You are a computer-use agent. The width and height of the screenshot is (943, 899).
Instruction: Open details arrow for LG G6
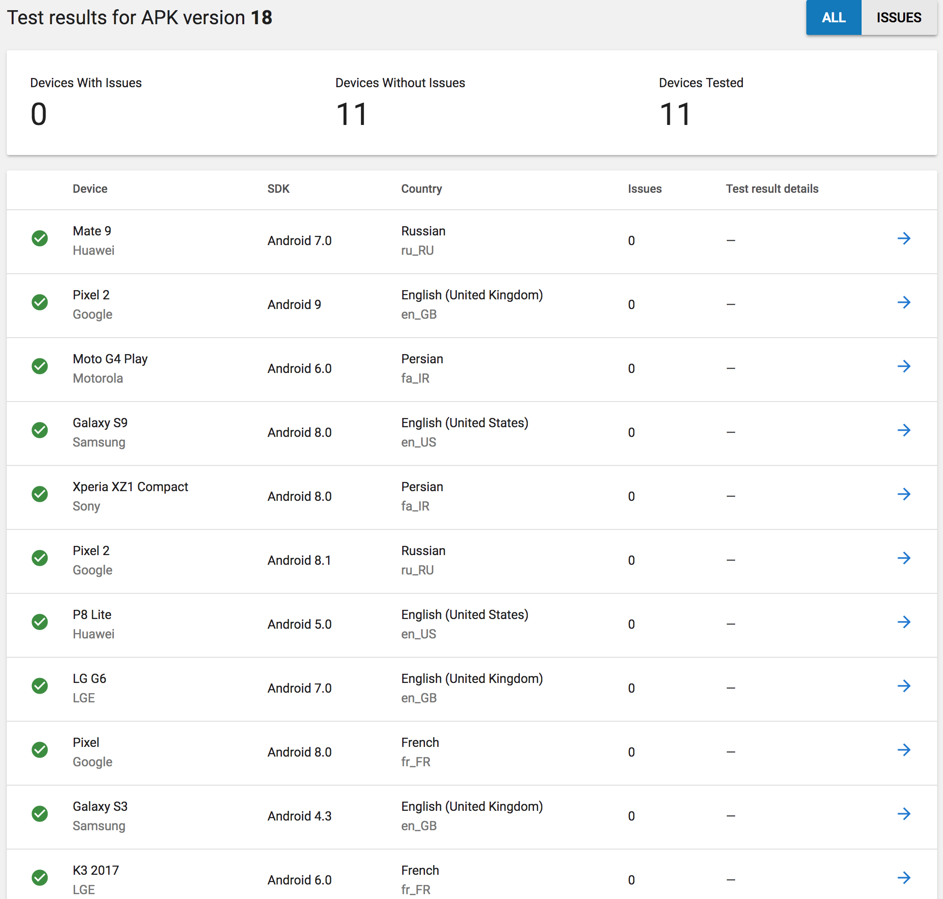click(904, 686)
